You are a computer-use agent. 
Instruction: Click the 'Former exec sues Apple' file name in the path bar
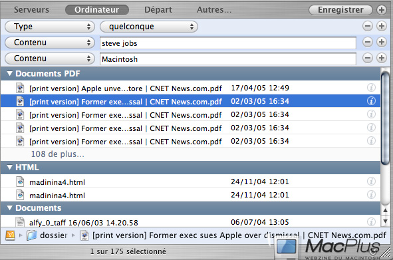pos(239,235)
